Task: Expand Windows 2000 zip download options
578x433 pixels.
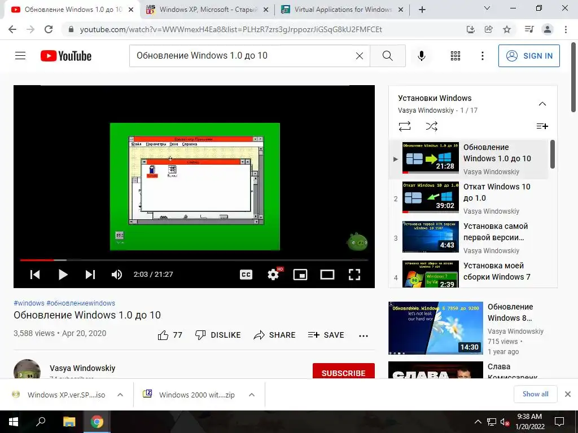Action: (252, 395)
